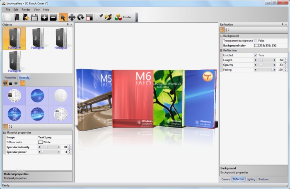This screenshot has height=189, width=290.
Task: Select the four-arrow Move tool
Action: [72, 17]
